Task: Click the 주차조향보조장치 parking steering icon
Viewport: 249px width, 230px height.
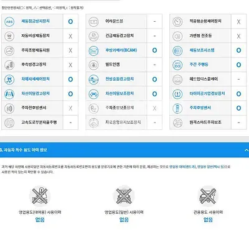Action: 93,108
